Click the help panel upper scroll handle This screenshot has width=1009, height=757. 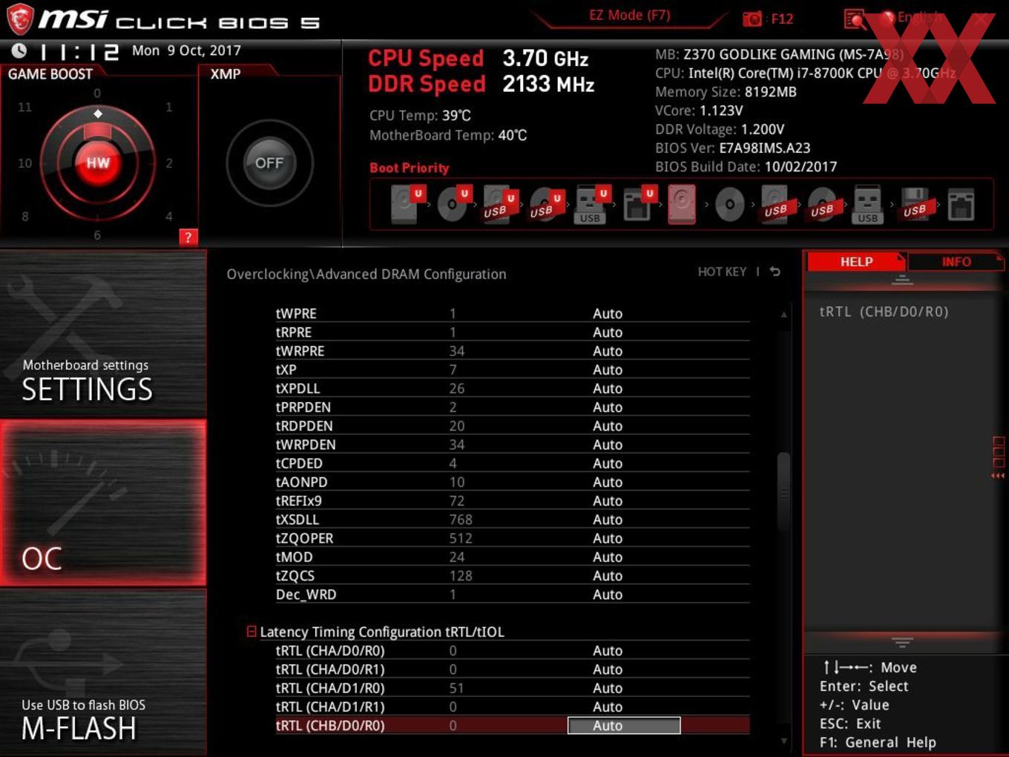point(902,280)
